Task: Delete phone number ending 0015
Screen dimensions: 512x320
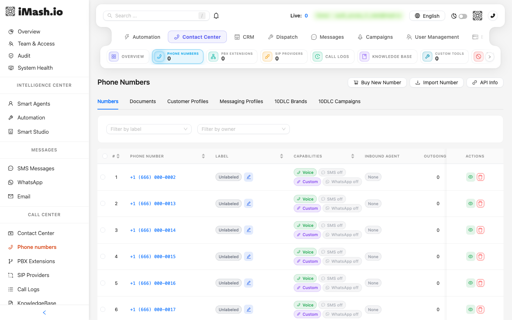Action: pyautogui.click(x=480, y=257)
